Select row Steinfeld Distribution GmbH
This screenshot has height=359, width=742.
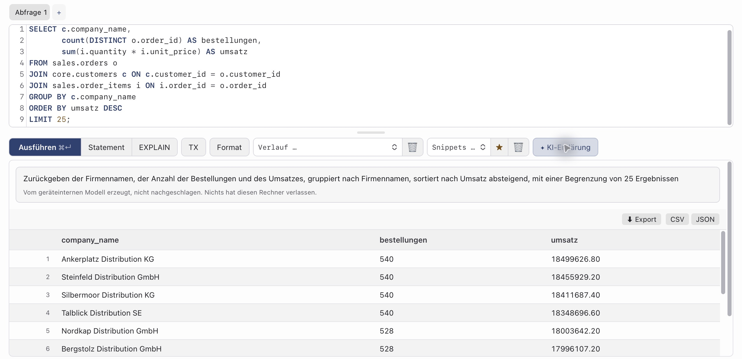coord(364,277)
